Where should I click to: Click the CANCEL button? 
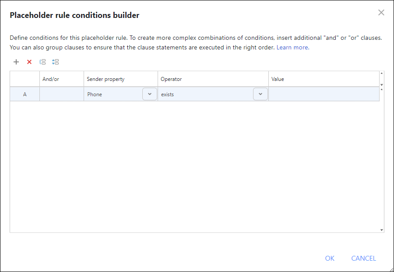[x=363, y=258]
